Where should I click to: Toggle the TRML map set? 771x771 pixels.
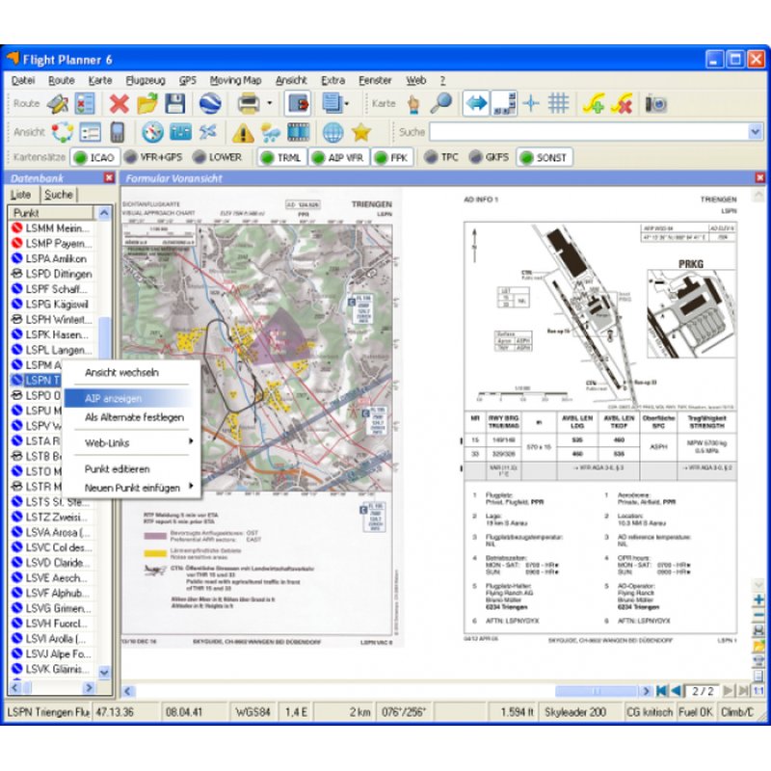click(x=281, y=158)
